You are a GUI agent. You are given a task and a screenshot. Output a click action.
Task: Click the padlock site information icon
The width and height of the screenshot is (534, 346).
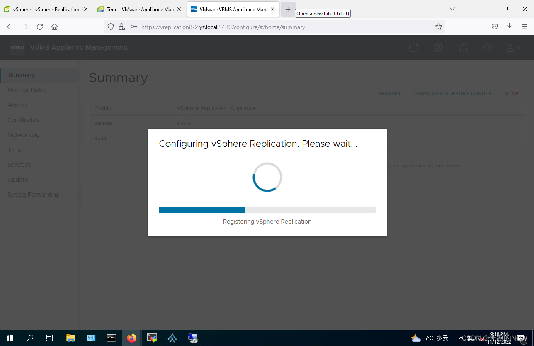coord(122,27)
